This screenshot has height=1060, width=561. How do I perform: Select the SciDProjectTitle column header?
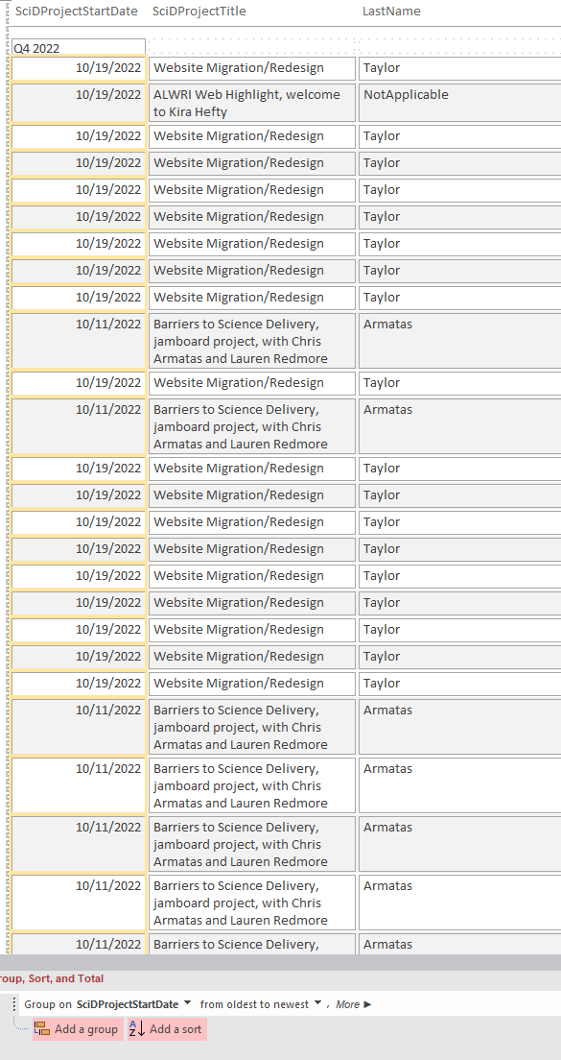(x=199, y=11)
